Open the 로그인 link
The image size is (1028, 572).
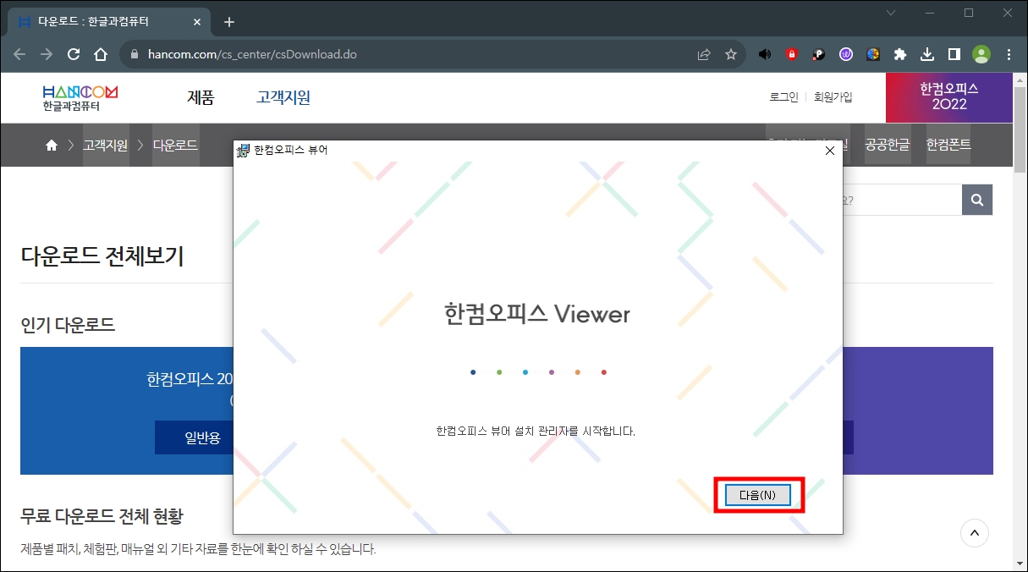[783, 97]
